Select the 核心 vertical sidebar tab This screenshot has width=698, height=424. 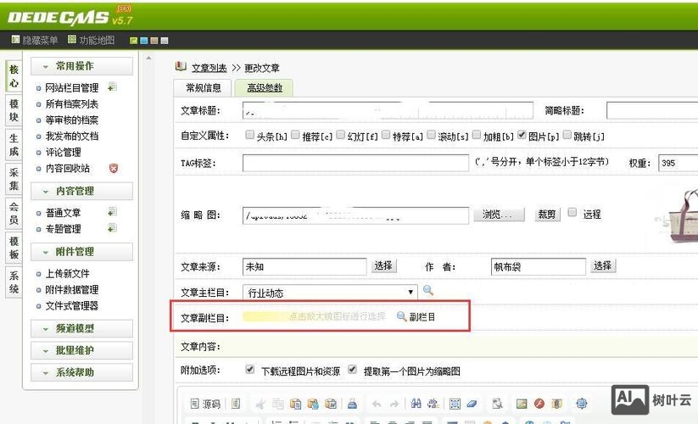coord(14,76)
